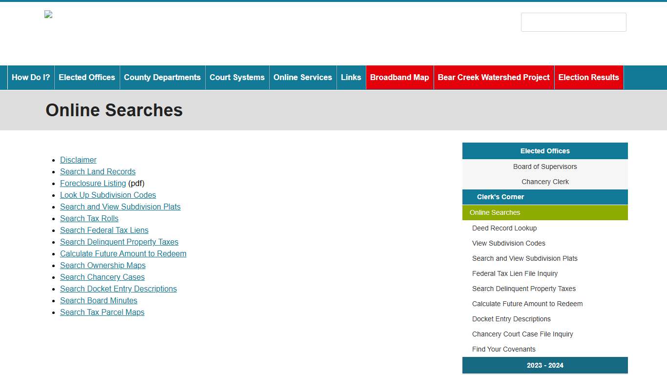
Task: Click the broken county logo image
Action: click(48, 14)
